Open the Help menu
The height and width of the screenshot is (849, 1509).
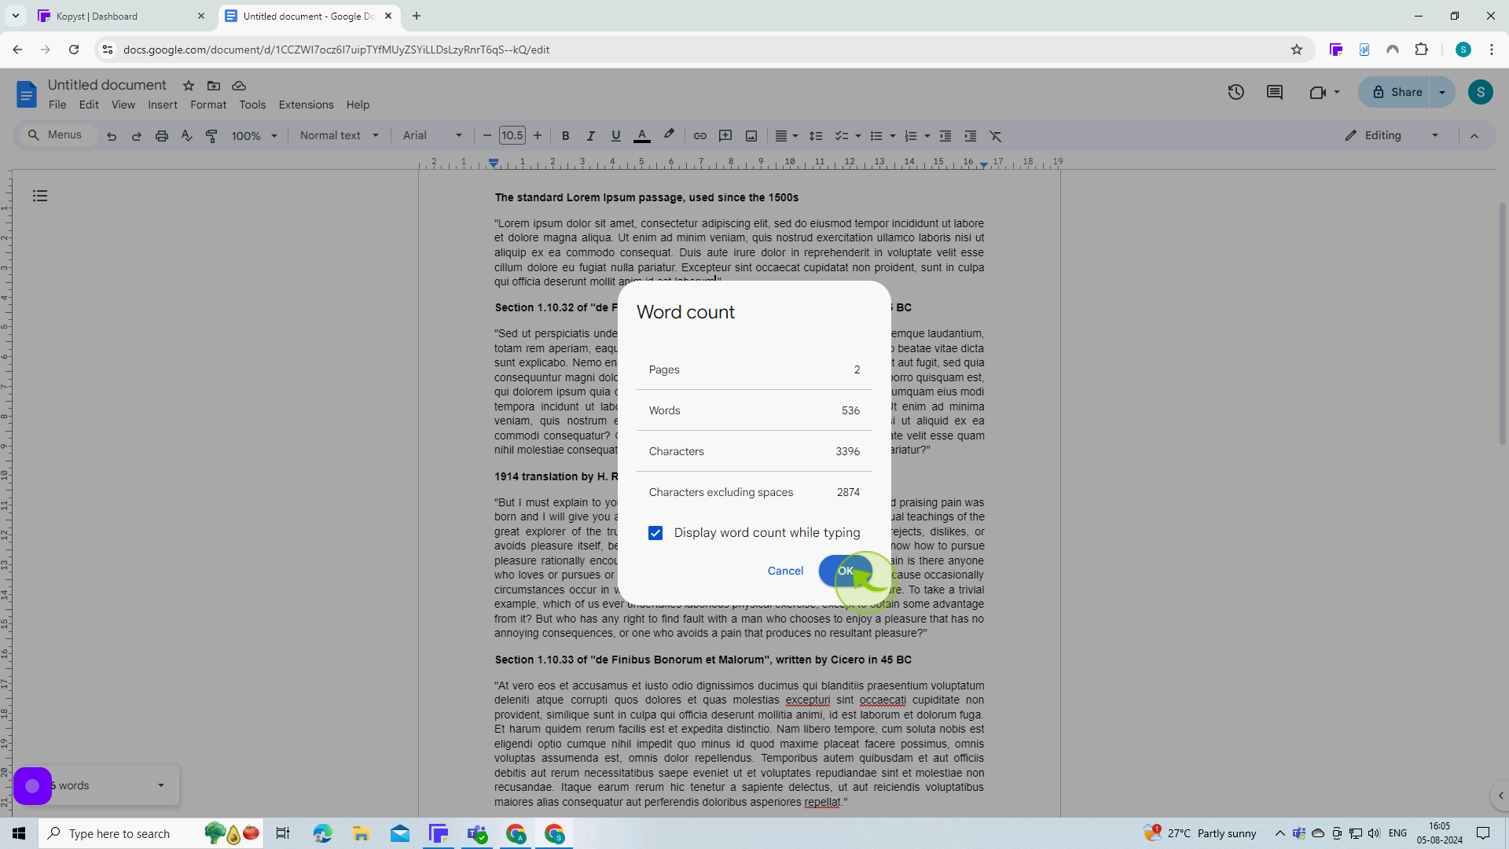coord(358,105)
